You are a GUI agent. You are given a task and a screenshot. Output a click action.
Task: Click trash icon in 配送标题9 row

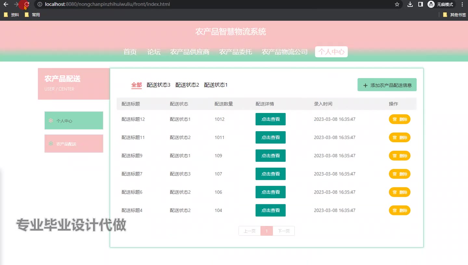395,156
